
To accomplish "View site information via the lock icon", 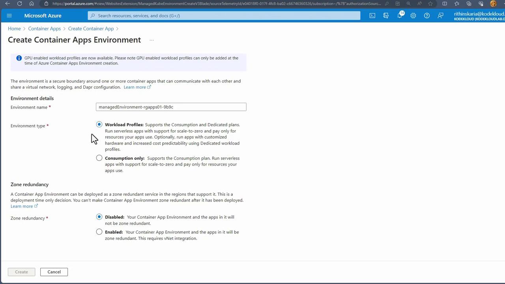I will click(x=46, y=4).
